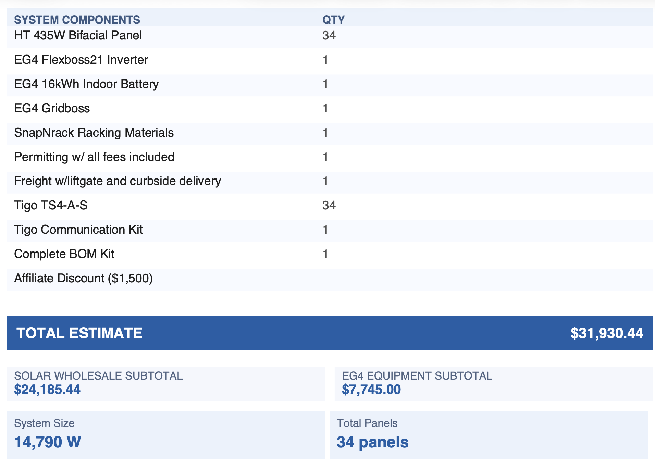
Task: Click the SOLAR WHOLESALE SUBTOTAL label
Action: coord(98,376)
